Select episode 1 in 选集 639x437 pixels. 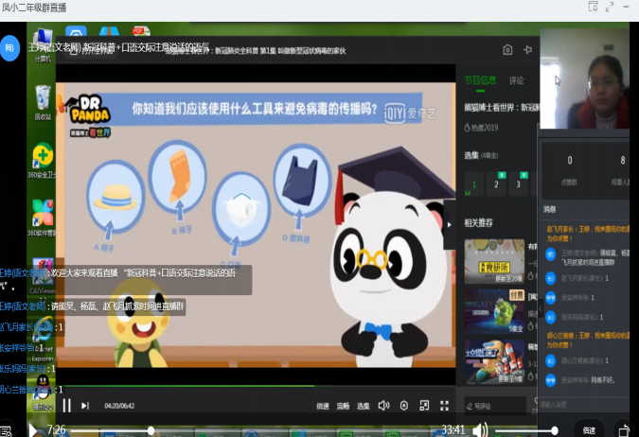(474, 184)
